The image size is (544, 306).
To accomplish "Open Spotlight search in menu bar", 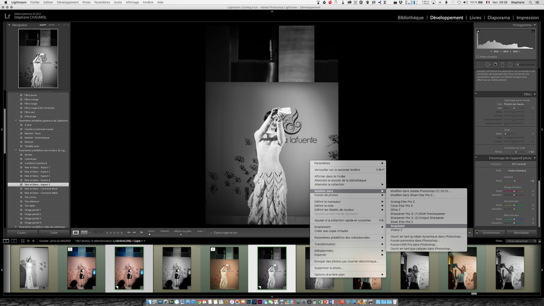I will (530, 2).
